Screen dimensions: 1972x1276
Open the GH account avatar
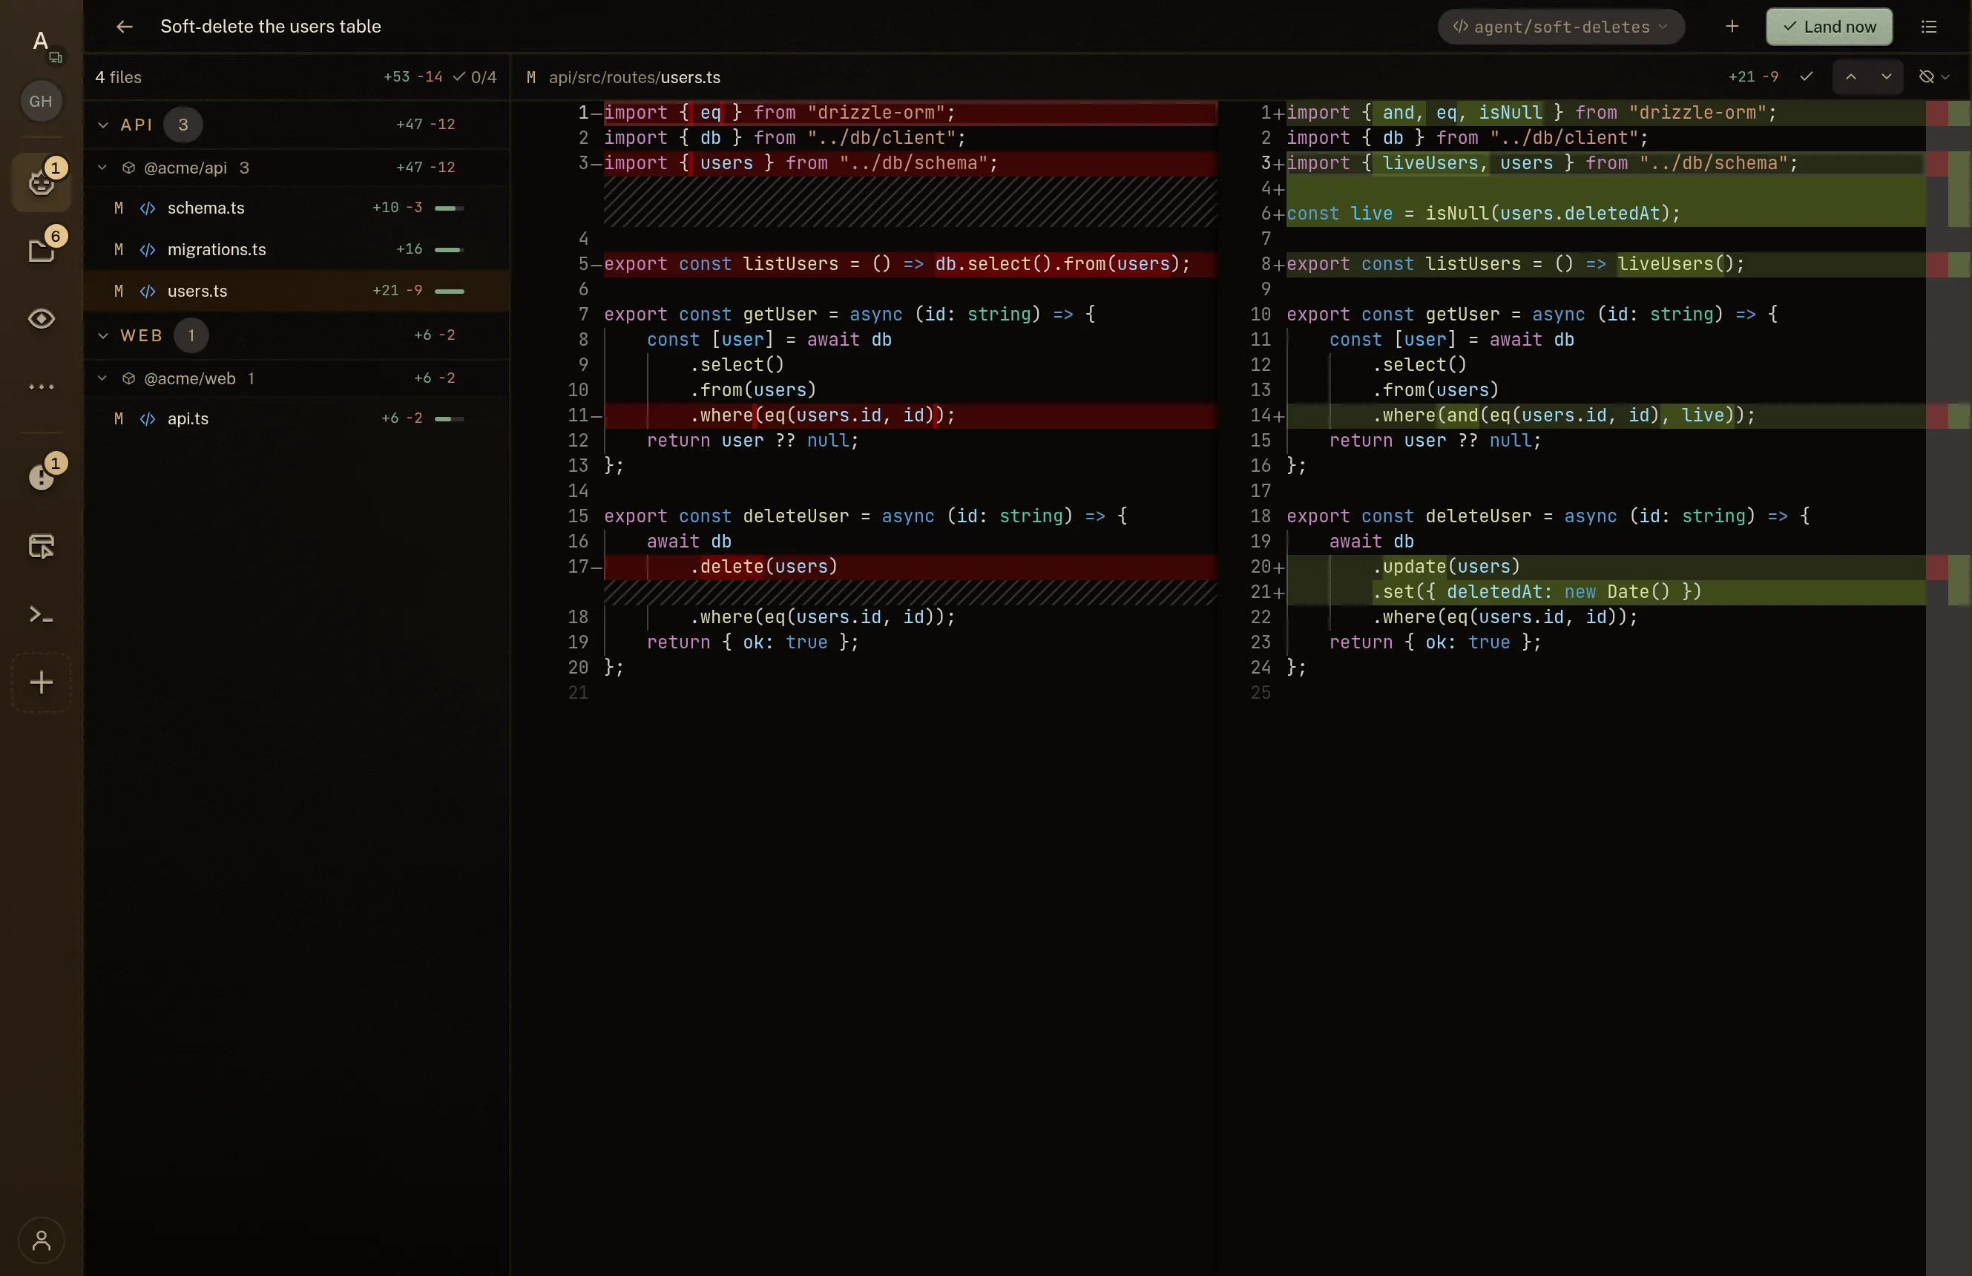tap(41, 101)
